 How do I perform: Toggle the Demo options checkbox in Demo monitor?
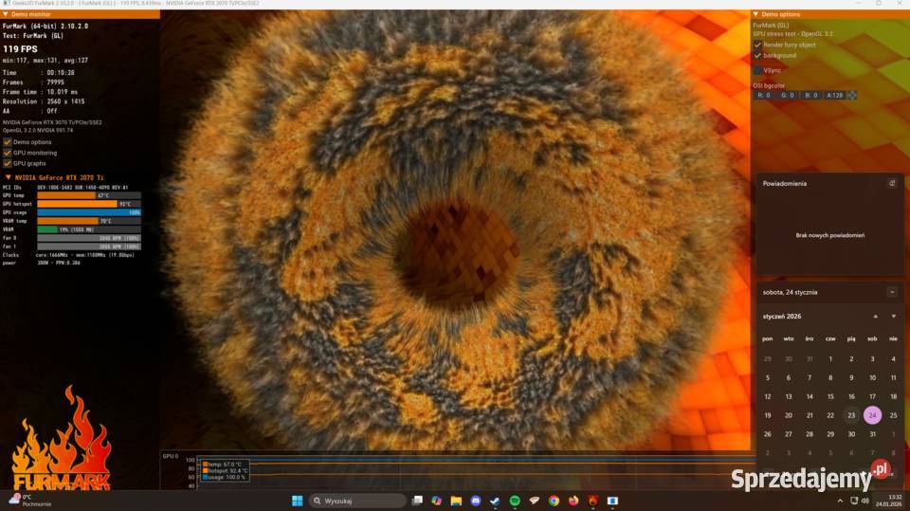[8, 142]
